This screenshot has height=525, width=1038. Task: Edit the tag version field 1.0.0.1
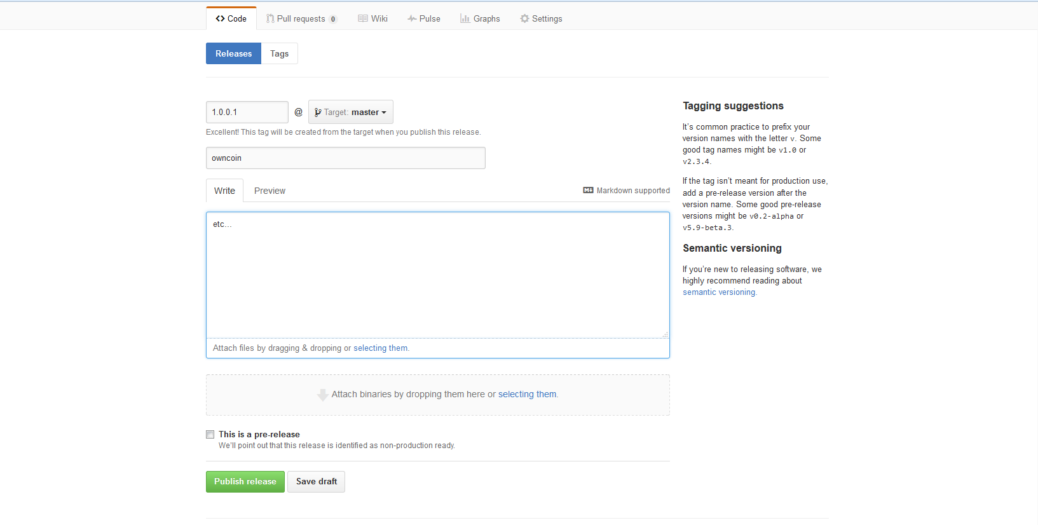click(247, 112)
